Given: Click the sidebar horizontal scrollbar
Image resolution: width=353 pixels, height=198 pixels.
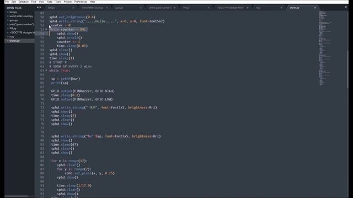Looking at the screenshot, I should (16, 196).
